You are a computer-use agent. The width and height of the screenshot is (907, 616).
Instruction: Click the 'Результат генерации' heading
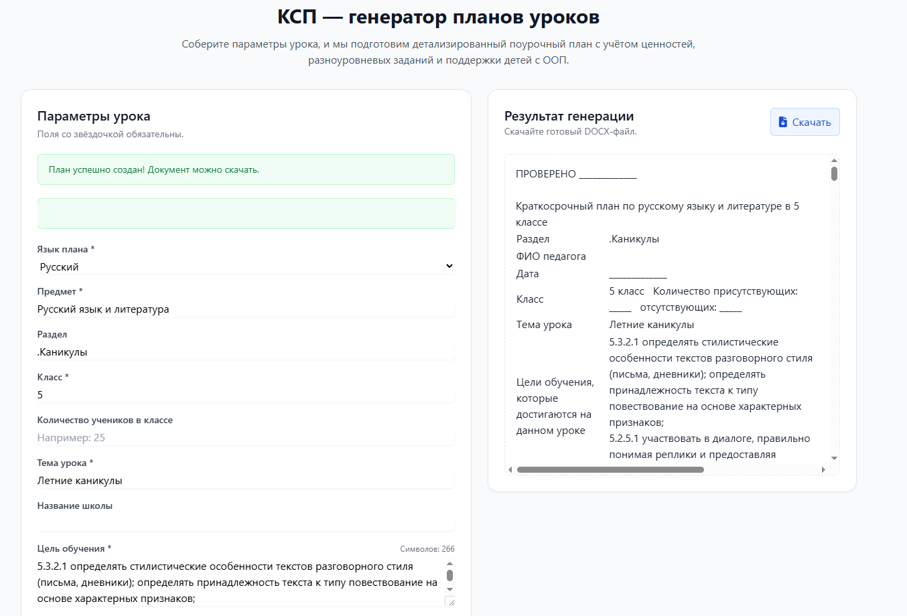pyautogui.click(x=569, y=116)
